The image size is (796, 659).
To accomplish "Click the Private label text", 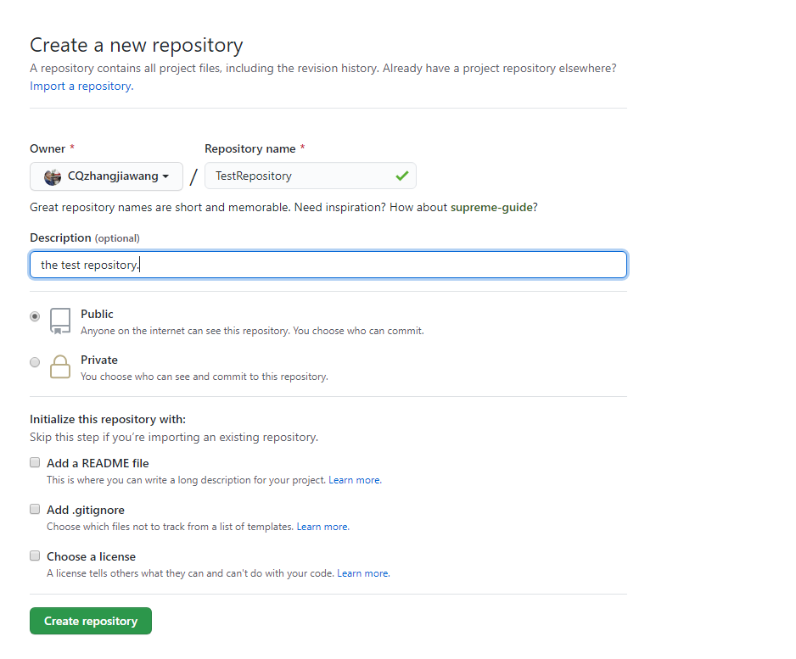I will coord(99,360).
